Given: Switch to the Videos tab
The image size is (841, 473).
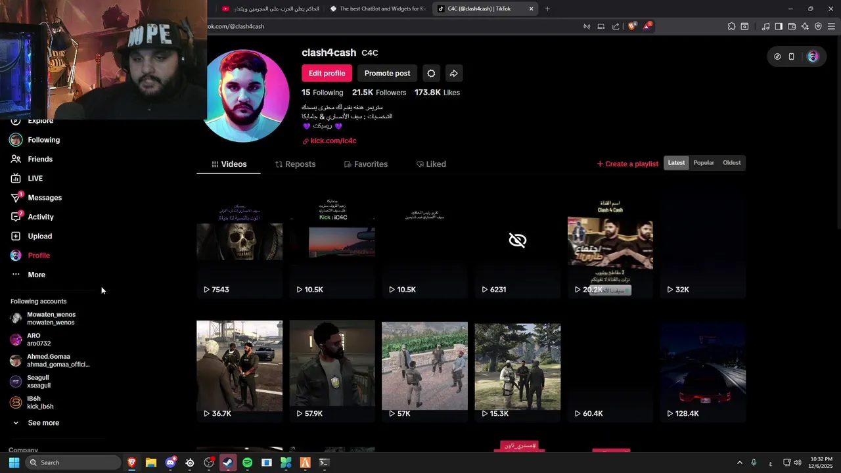Looking at the screenshot, I should [x=229, y=164].
